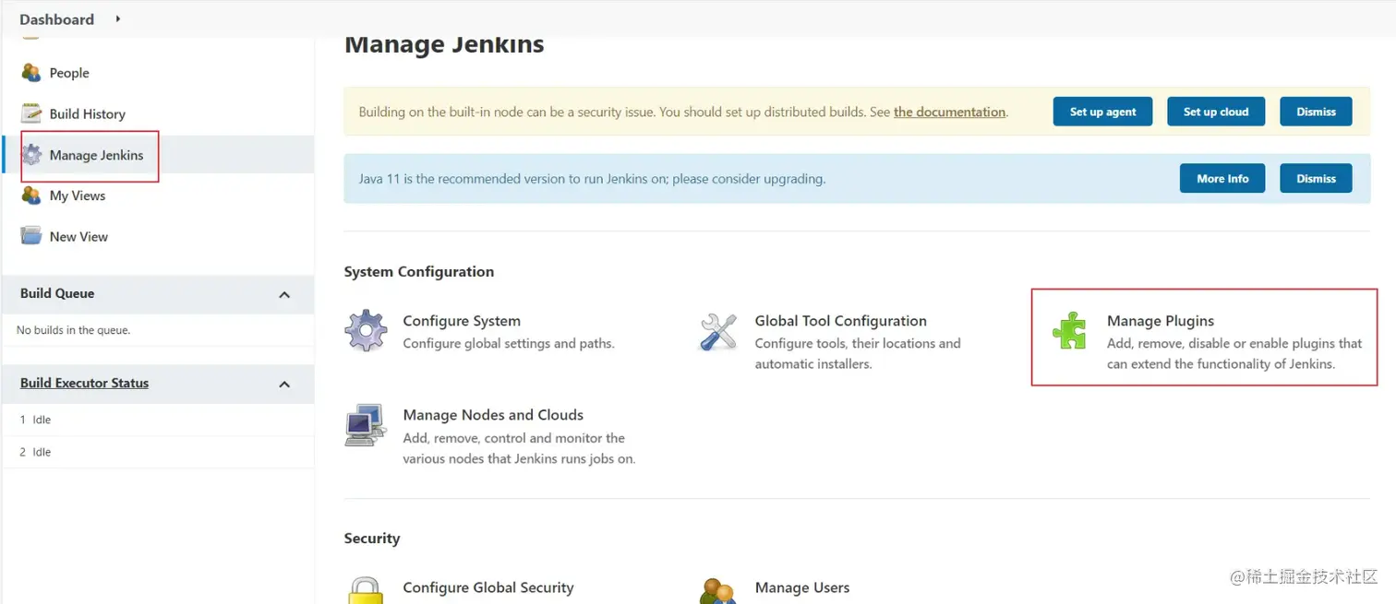This screenshot has height=604, width=1396.
Task: Click the Security section heading
Action: click(x=372, y=539)
